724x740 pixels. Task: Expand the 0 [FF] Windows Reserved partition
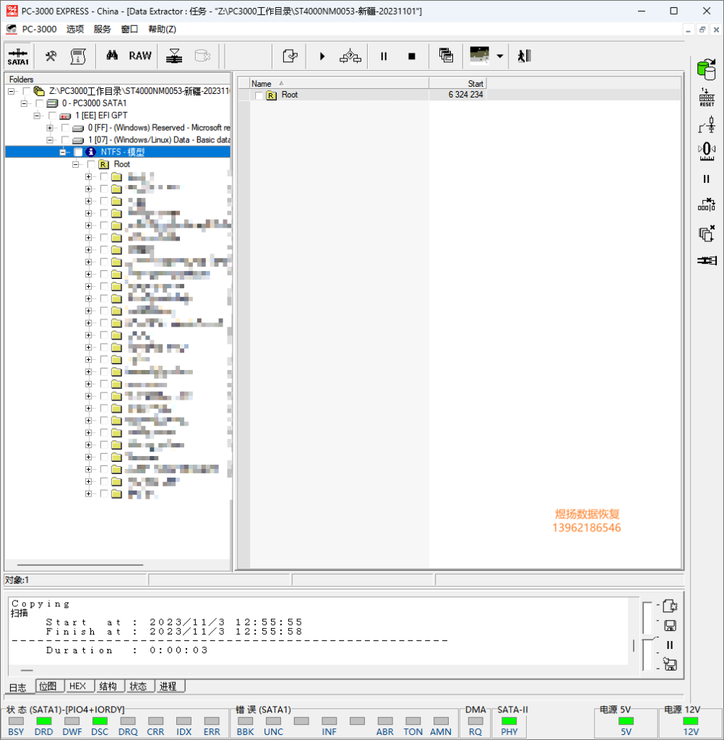(50, 128)
